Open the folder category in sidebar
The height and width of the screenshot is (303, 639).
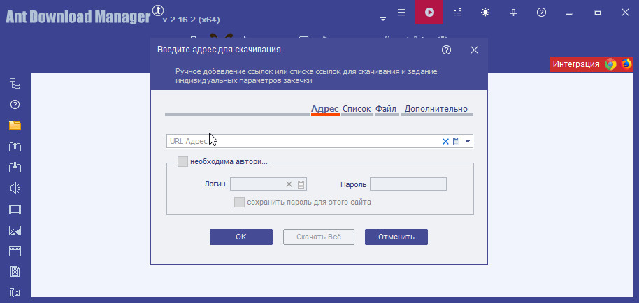pos(15,126)
